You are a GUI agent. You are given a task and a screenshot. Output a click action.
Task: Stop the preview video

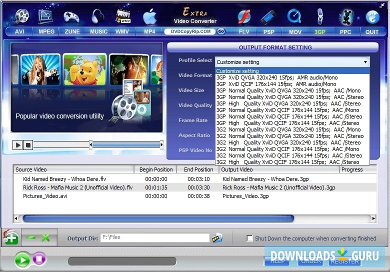click(x=28, y=144)
